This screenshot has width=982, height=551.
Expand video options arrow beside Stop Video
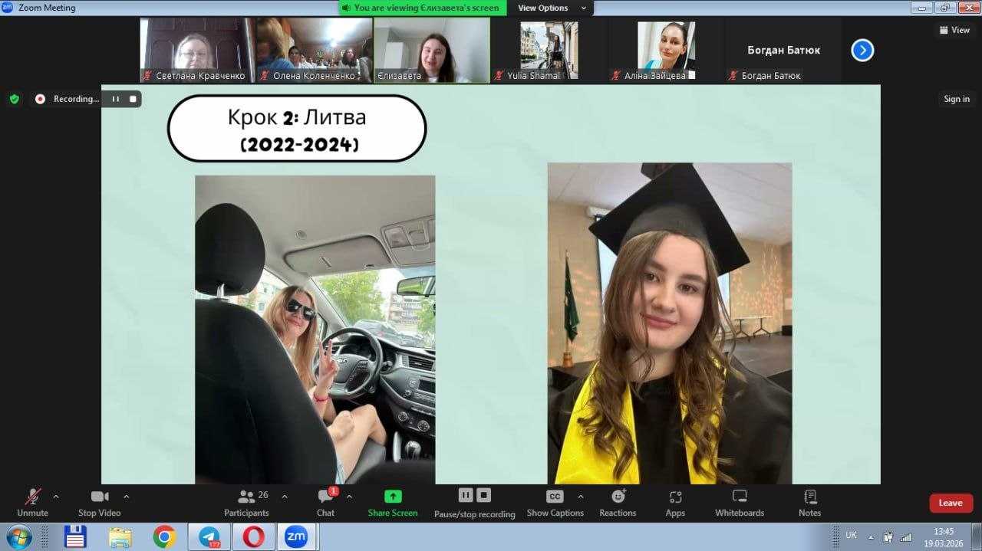click(127, 497)
